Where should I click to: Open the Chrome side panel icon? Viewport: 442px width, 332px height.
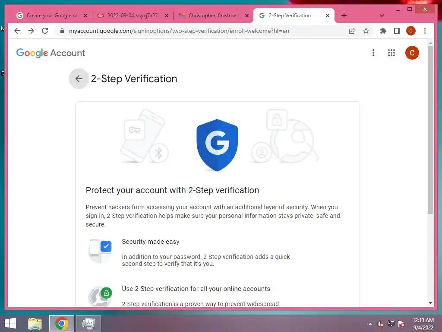[x=397, y=31]
